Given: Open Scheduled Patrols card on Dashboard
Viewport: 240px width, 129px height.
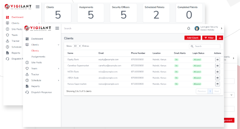Looking at the screenshot, I should (156, 13).
